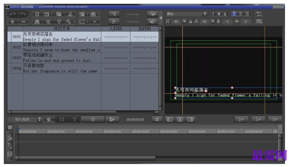Click the minus delete-row icon
This screenshot has height=167, width=294.
pos(23,22)
